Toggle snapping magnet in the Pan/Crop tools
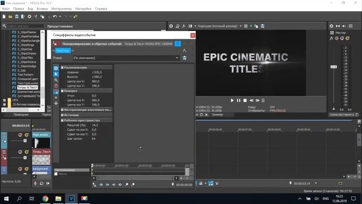This screenshot has width=362, height=204. (56, 86)
